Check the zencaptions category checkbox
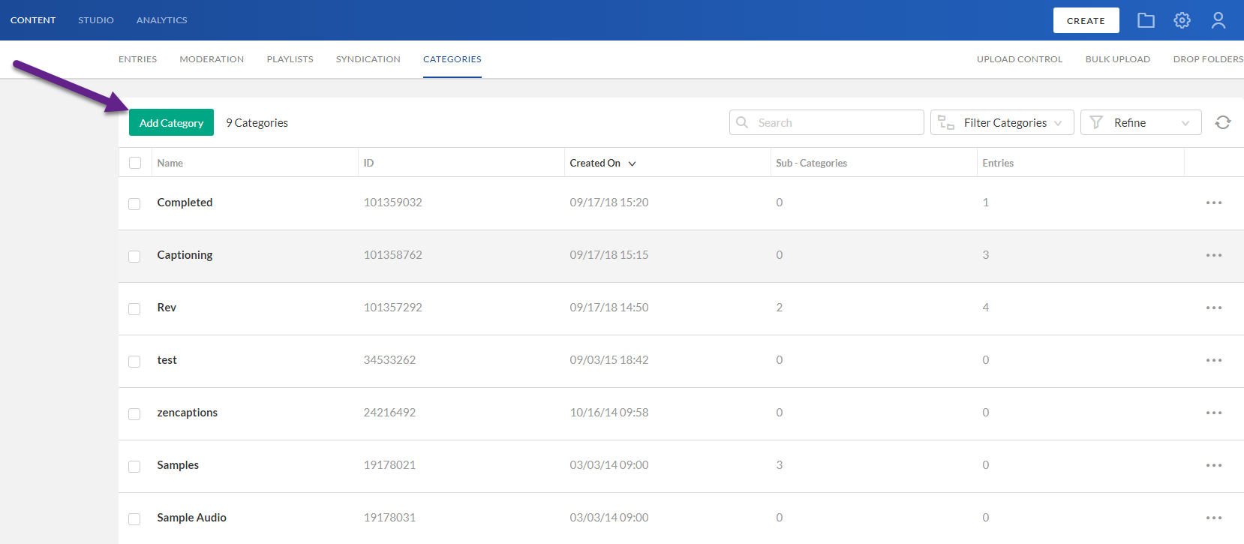 [x=134, y=414]
